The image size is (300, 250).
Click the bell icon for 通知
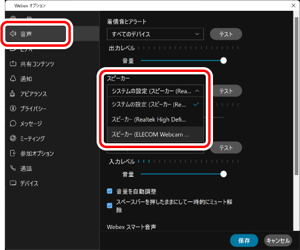coord(13,79)
